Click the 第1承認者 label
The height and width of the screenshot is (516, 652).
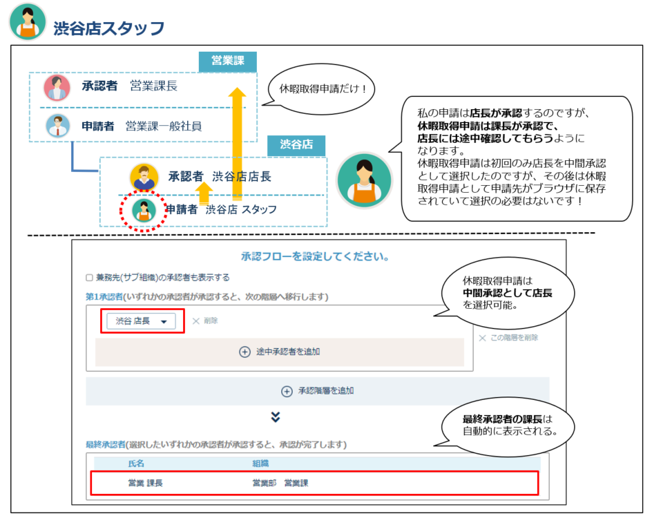click(x=104, y=297)
